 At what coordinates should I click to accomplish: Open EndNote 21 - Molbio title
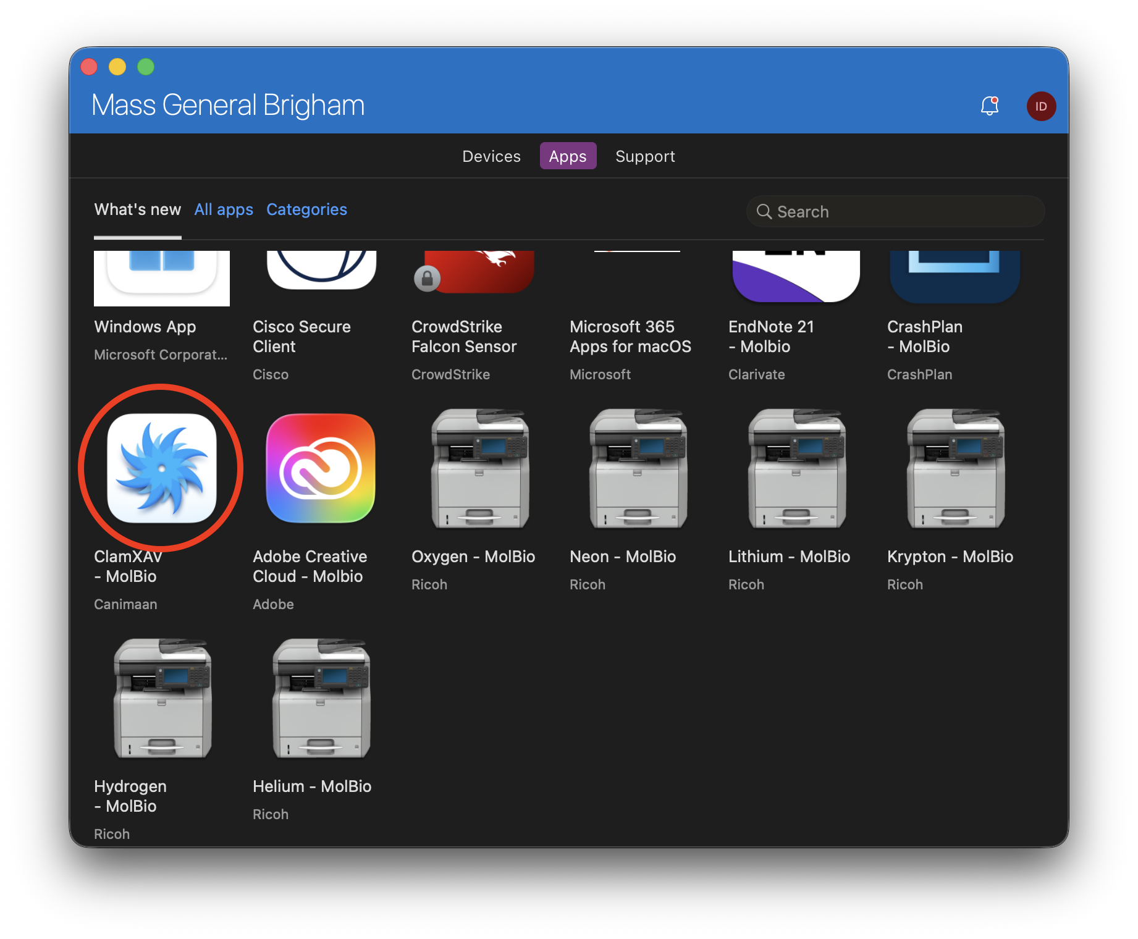tap(771, 337)
